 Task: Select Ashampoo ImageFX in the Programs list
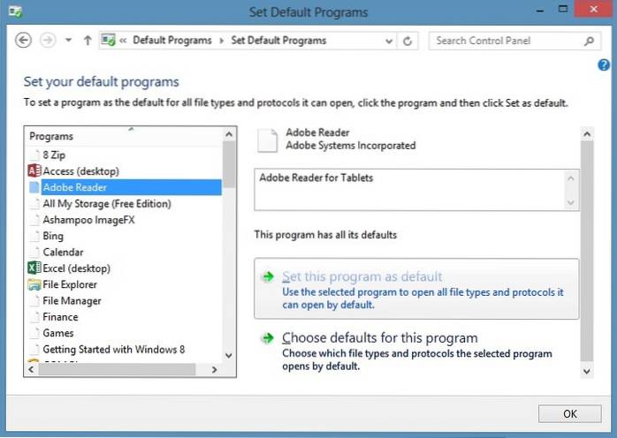click(88, 220)
